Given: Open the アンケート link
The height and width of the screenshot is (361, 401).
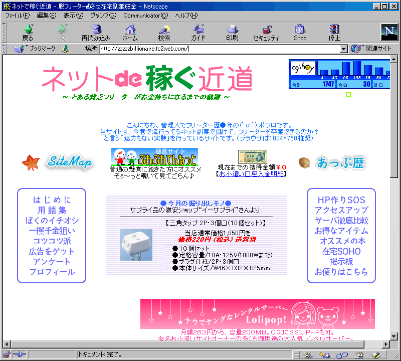Looking at the screenshot, I should 52,261.
